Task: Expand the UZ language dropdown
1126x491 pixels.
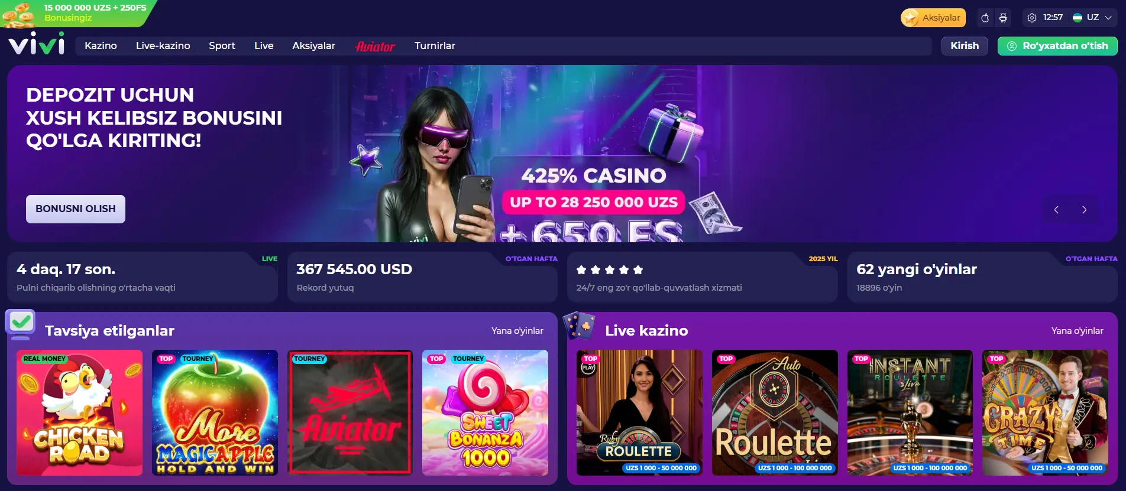Action: click(1092, 18)
